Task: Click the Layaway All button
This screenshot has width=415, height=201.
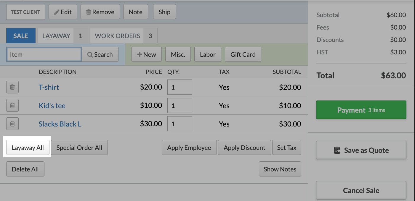Action: (28, 148)
